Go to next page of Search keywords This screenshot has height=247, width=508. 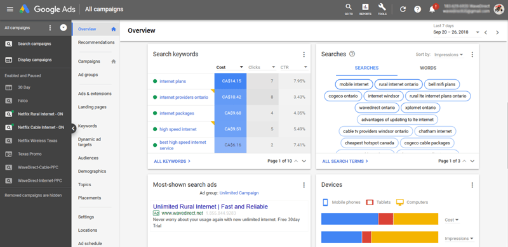[304, 161]
